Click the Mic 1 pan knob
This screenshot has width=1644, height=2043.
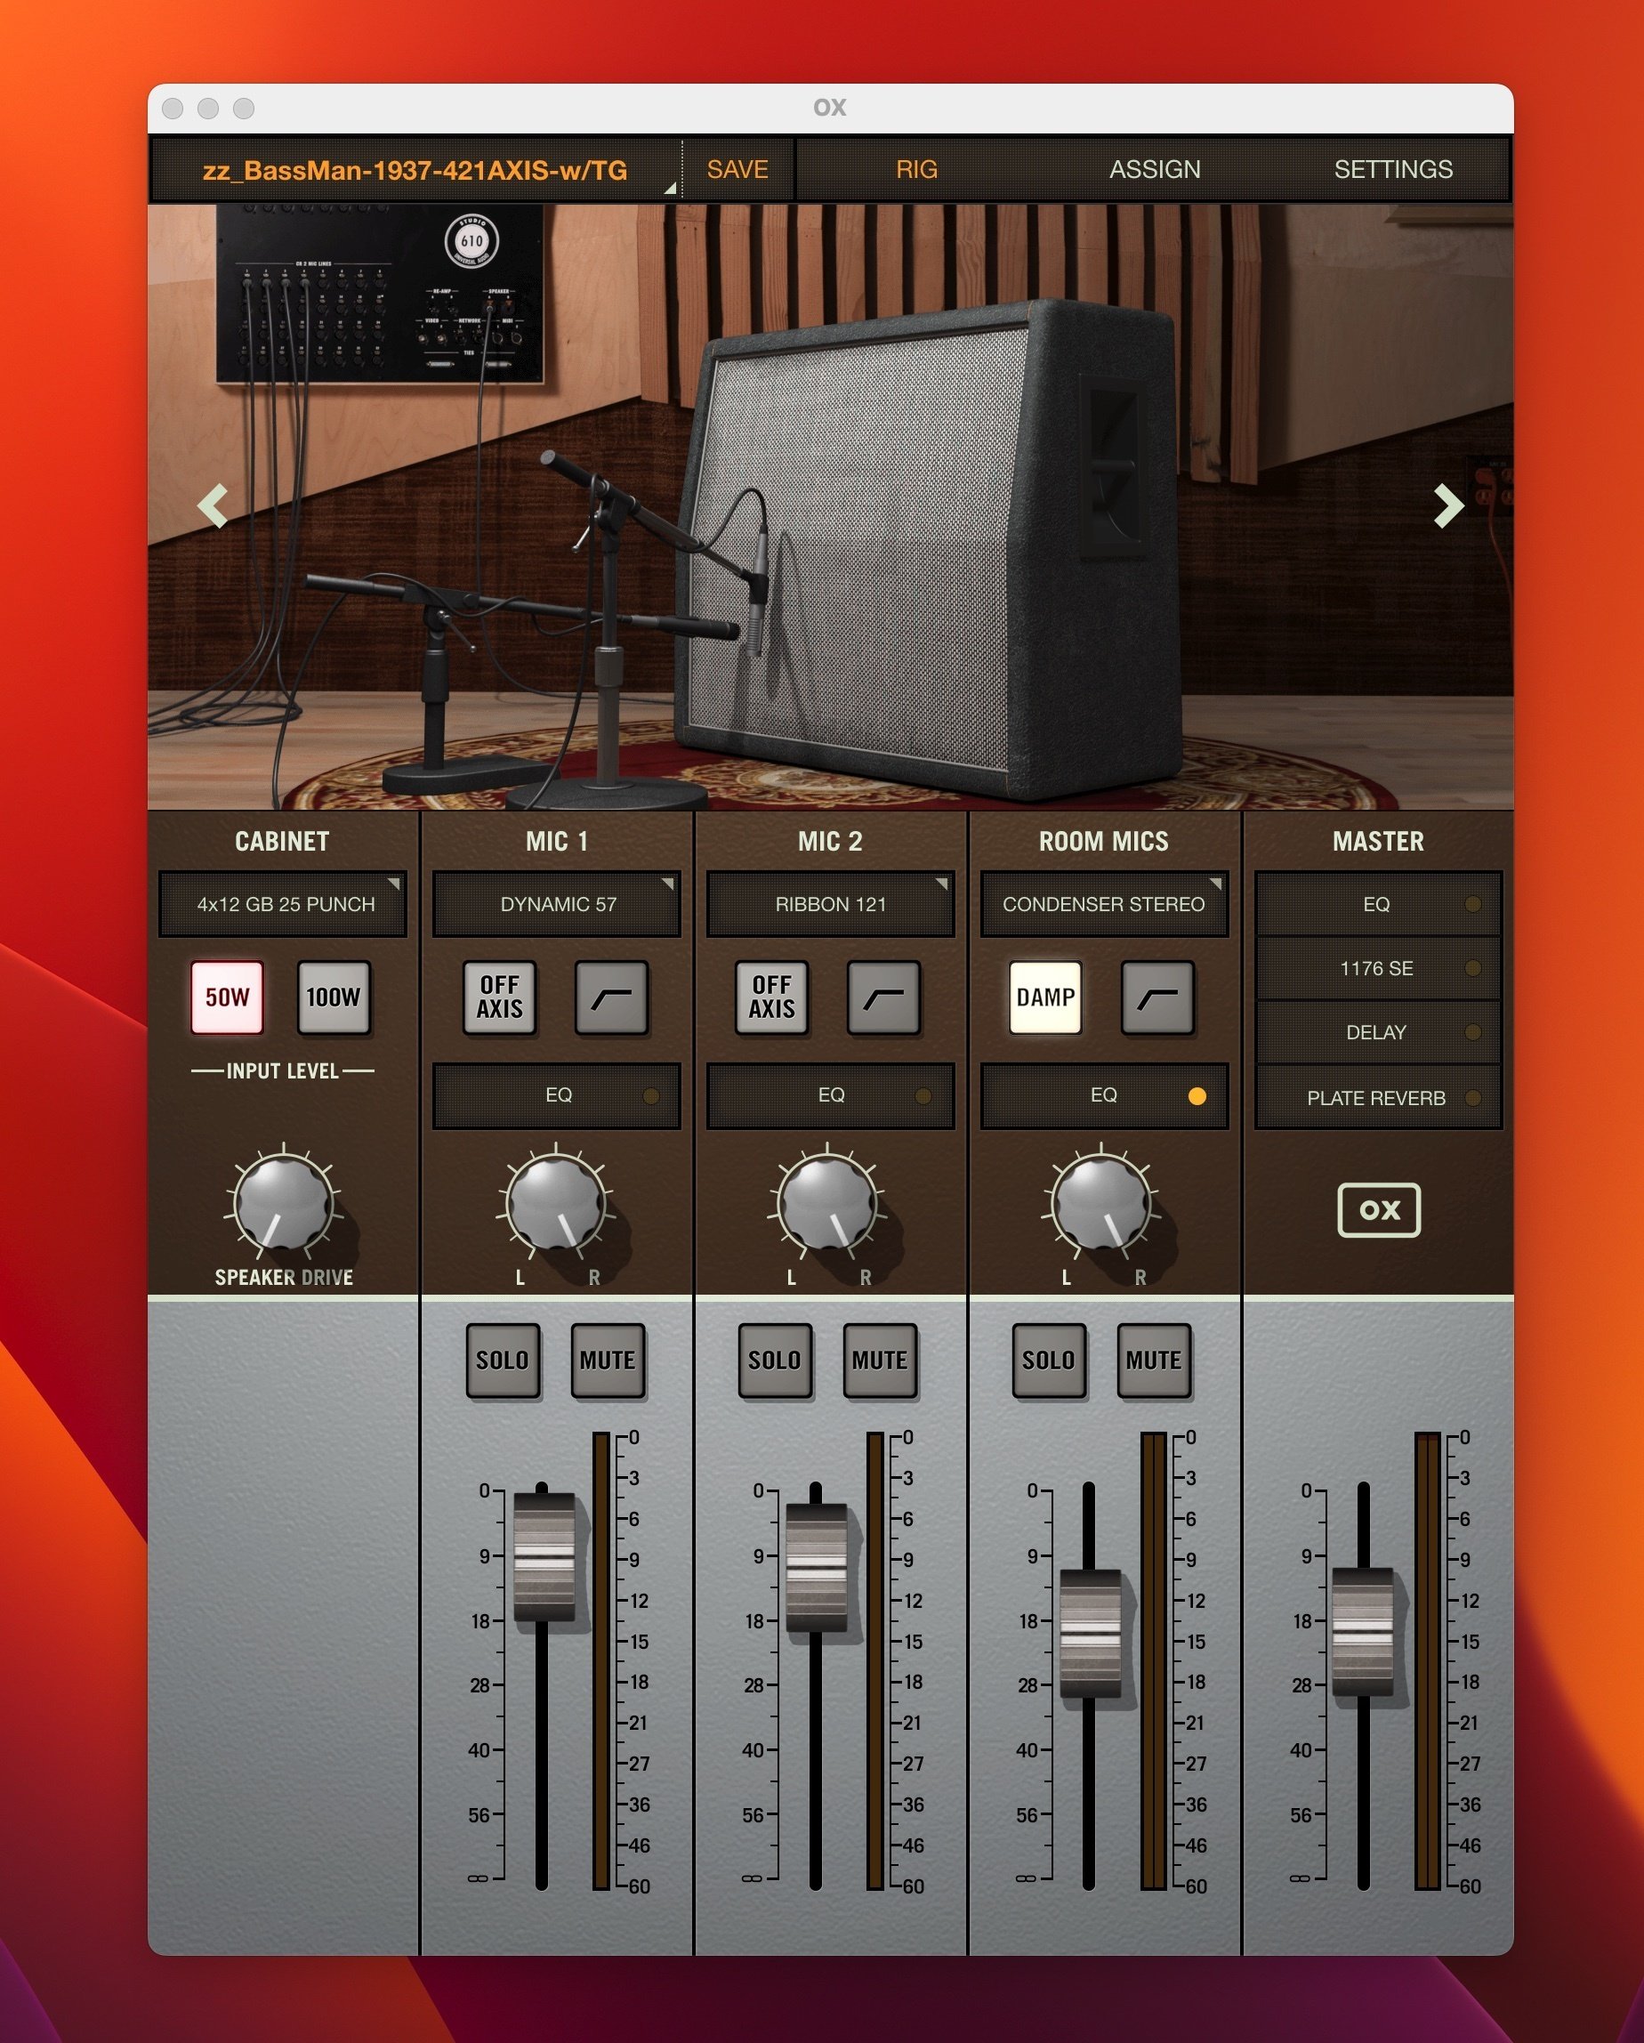pos(556,1203)
